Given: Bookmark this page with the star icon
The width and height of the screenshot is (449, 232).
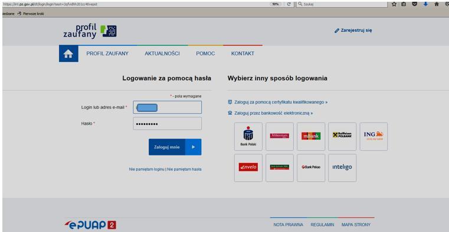Looking at the screenshot, I should coord(394,4).
